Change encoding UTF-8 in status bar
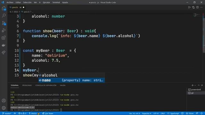The image size is (205, 115). [x=156, y=113]
